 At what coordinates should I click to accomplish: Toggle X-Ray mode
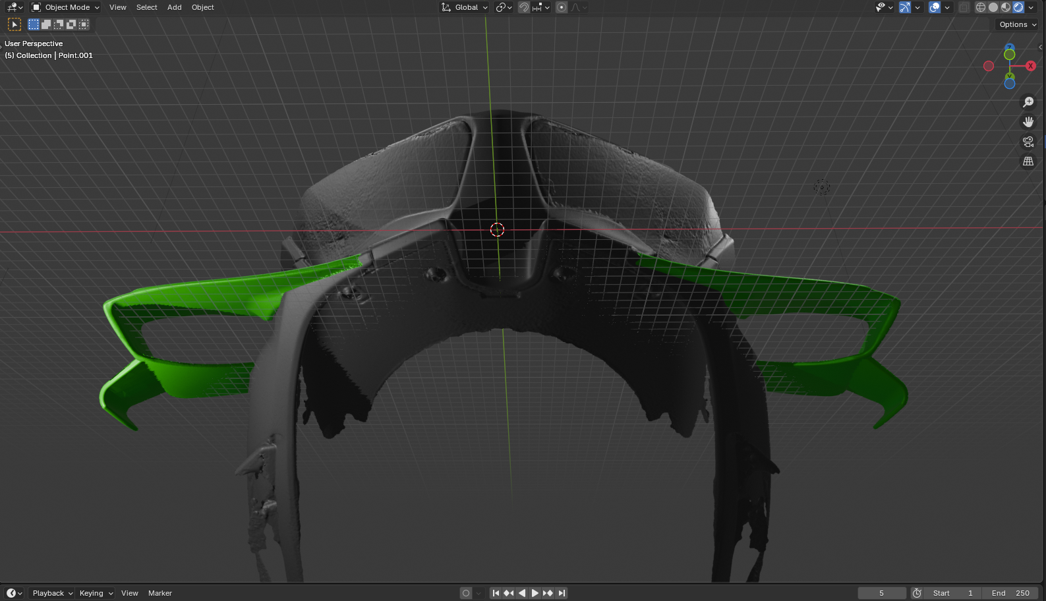(964, 7)
